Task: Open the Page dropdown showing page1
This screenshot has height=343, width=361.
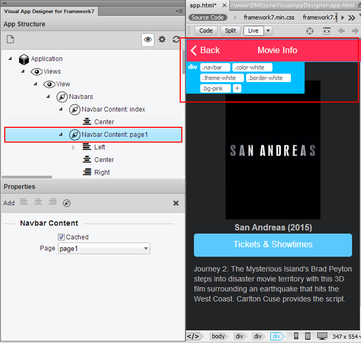Action: (104, 248)
